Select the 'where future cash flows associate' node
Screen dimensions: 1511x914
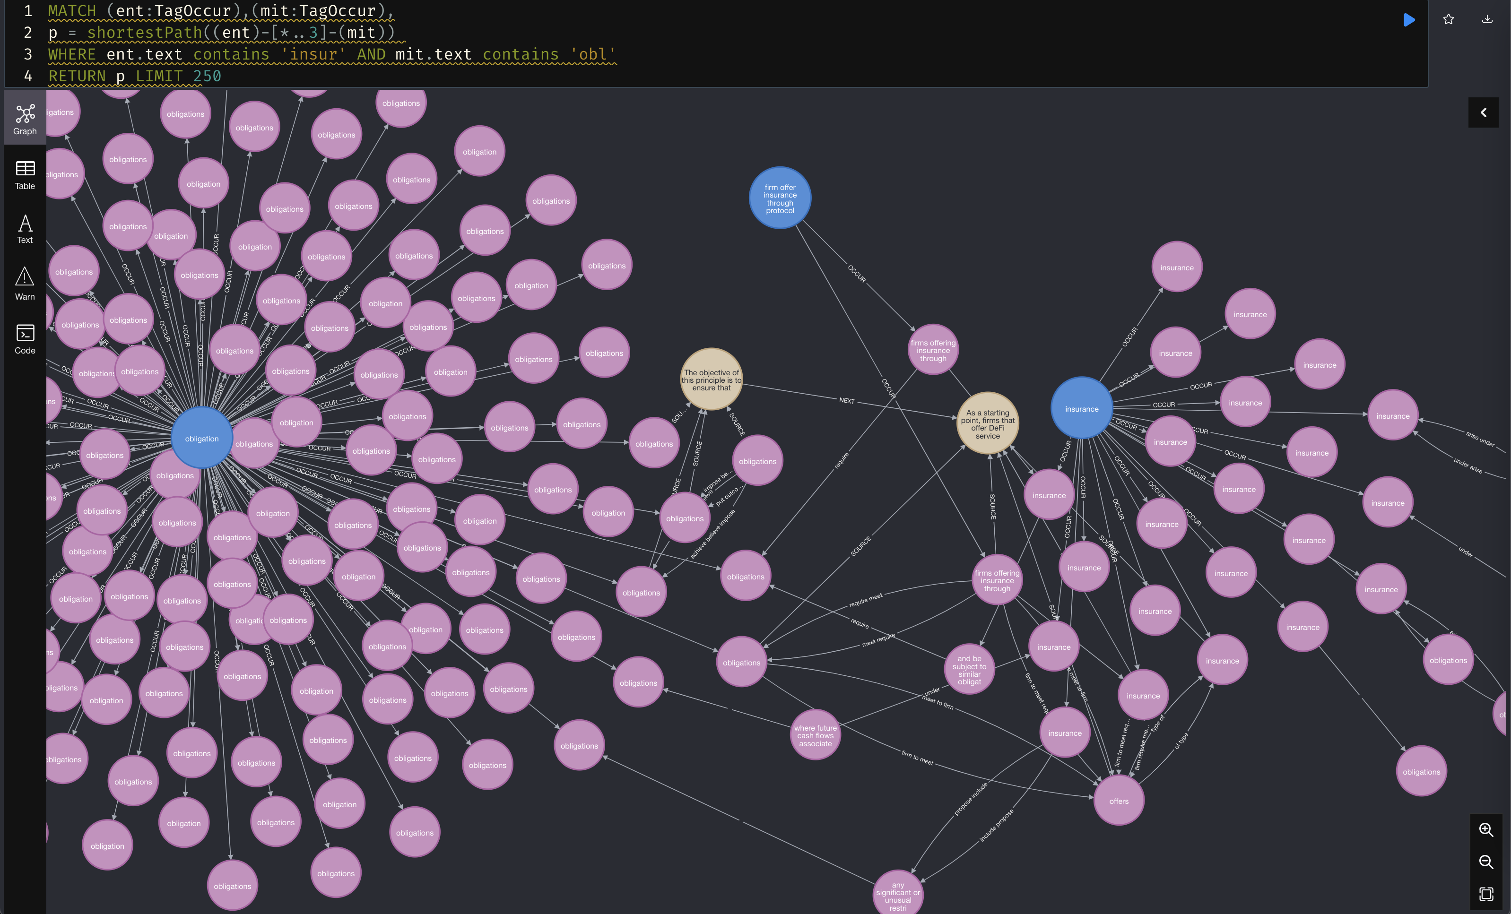(x=815, y=736)
